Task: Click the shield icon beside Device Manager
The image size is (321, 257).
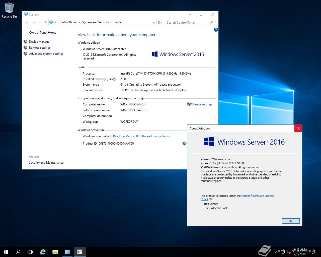Action: pyautogui.click(x=25, y=42)
